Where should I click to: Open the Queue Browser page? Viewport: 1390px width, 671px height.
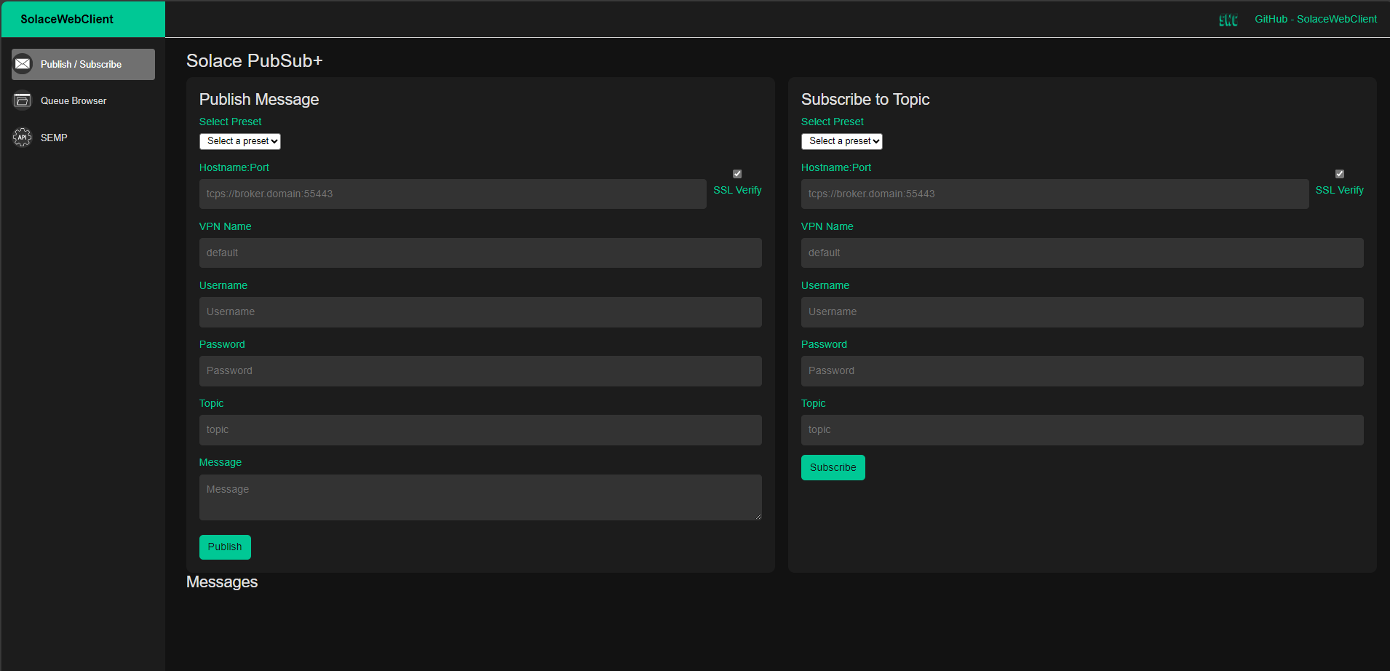(x=83, y=100)
